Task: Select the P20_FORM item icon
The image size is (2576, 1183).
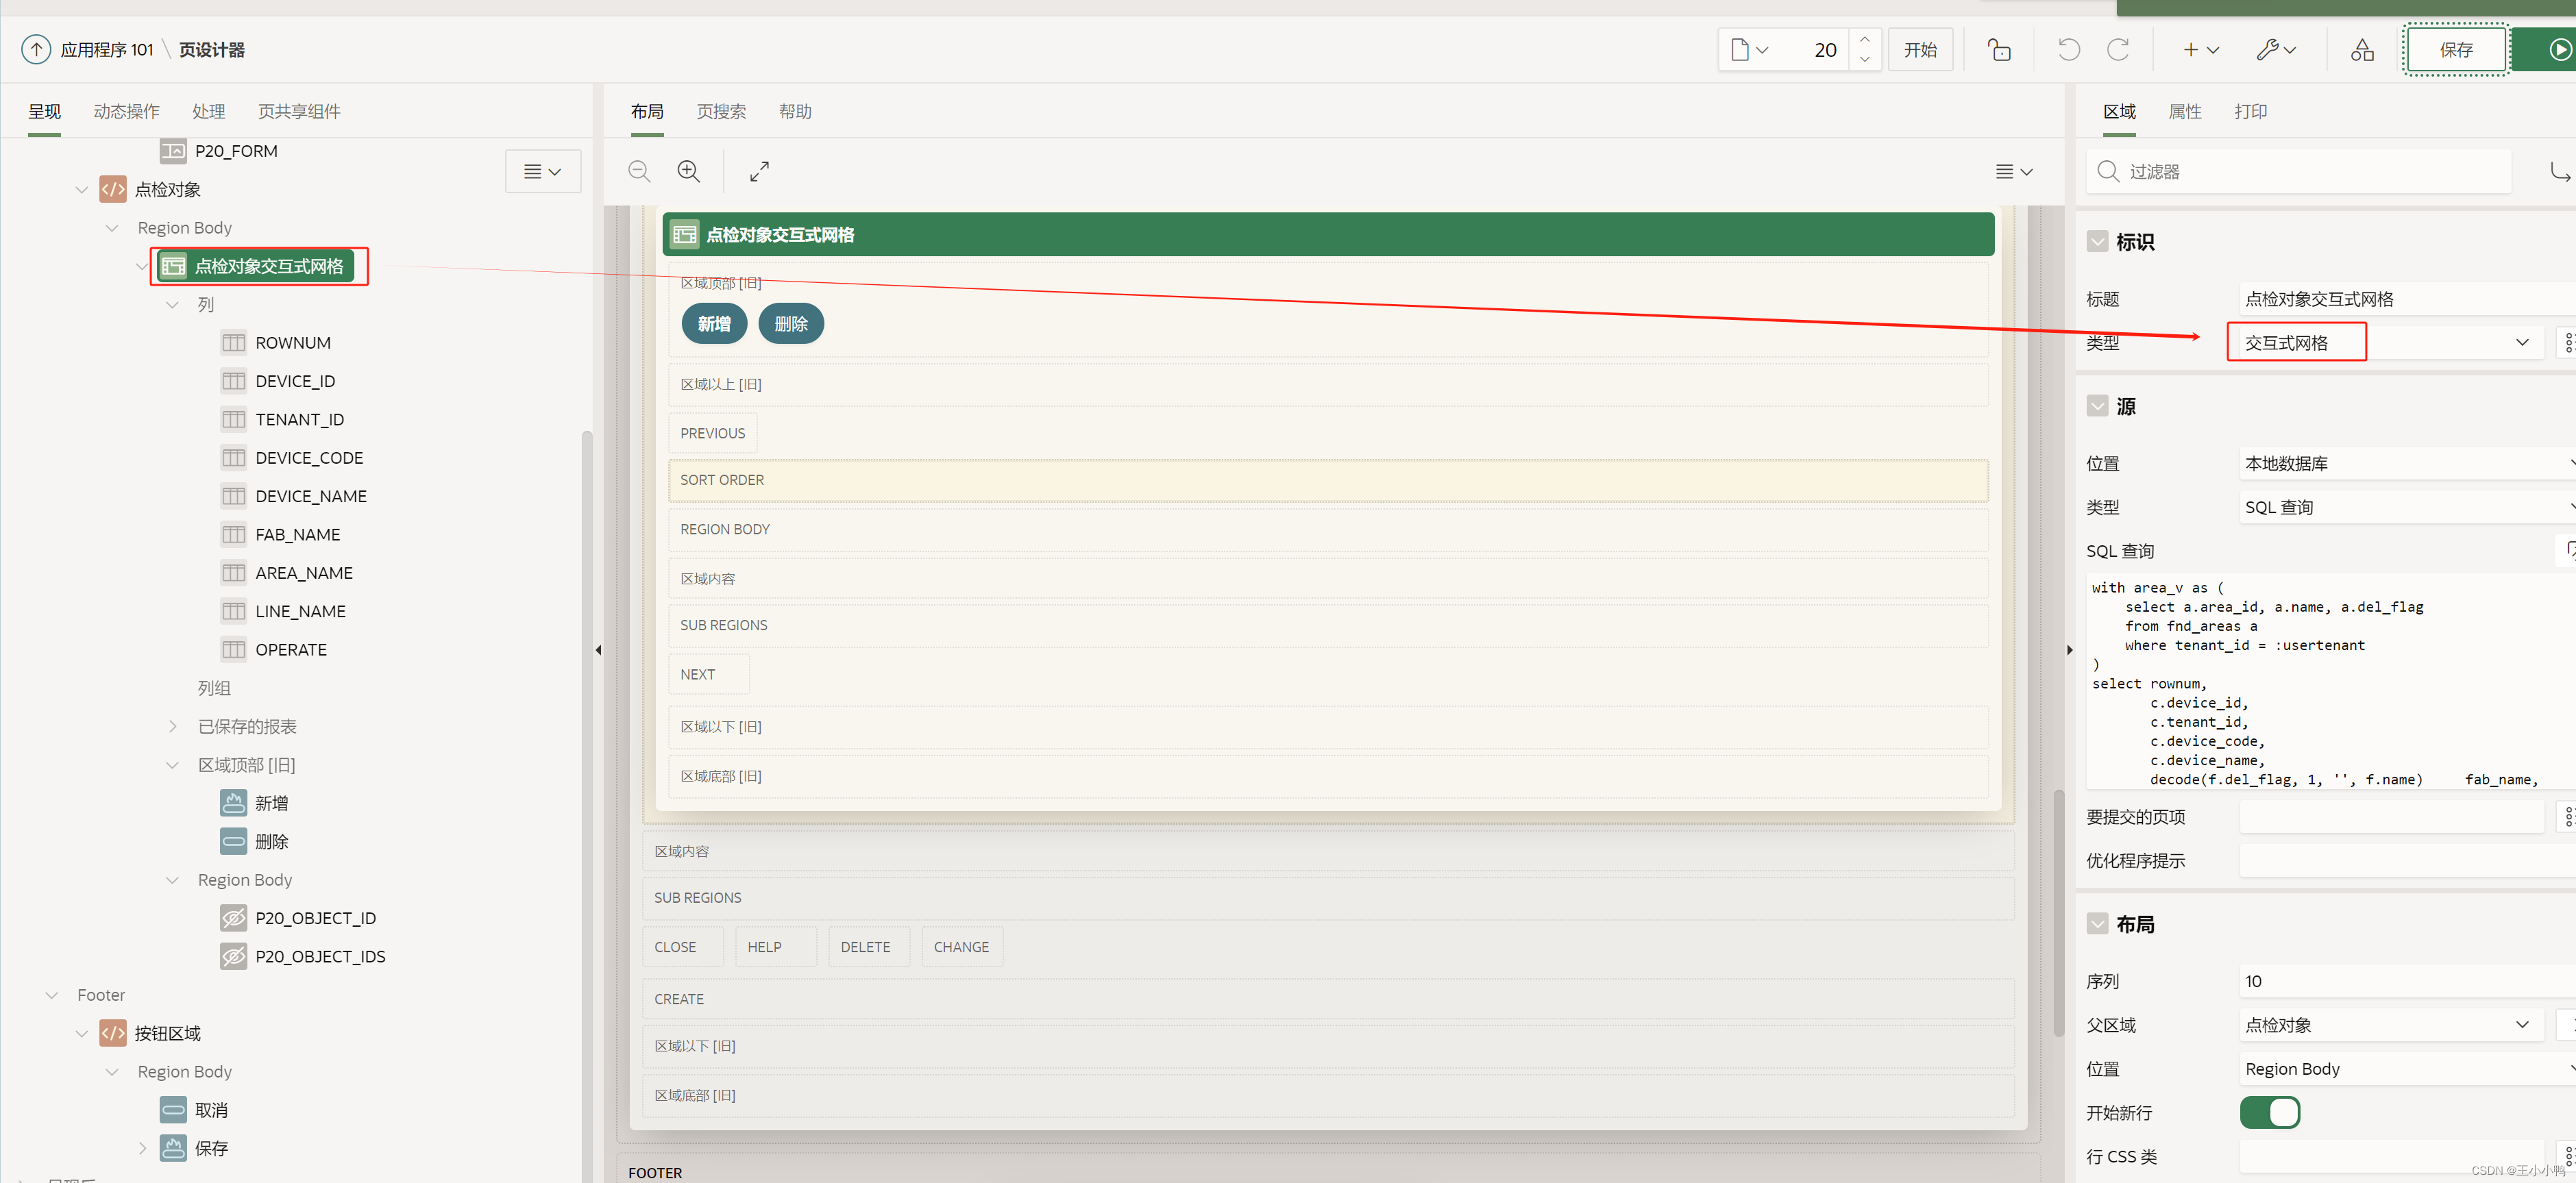Action: click(x=173, y=151)
